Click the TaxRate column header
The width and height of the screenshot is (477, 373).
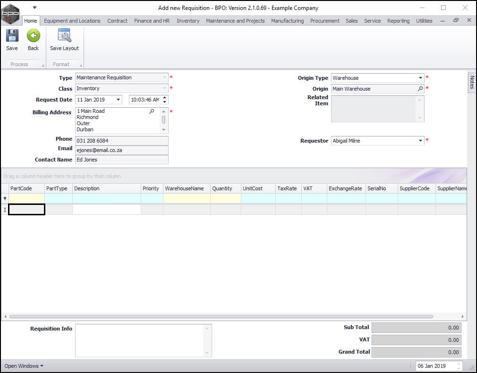click(x=289, y=188)
